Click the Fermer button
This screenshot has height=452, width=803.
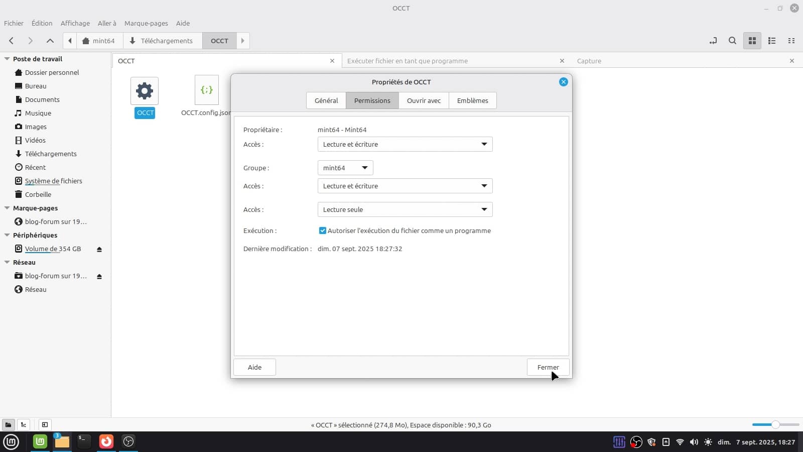tap(548, 367)
